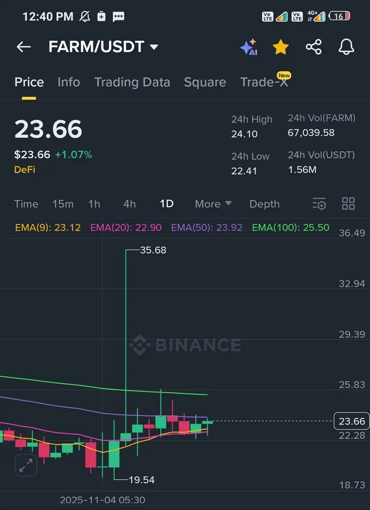Expand the More intervals dropdown
Screen dimensions: 370x510
(213, 204)
